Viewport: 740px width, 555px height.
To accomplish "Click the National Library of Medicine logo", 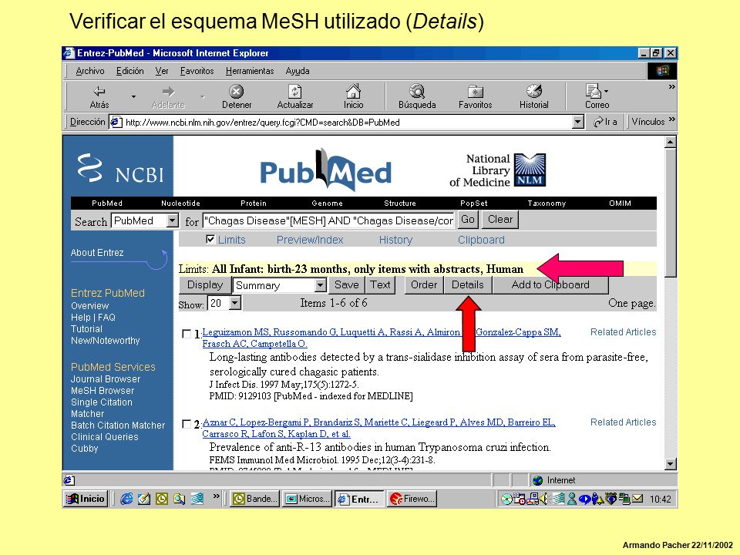I will tap(497, 170).
